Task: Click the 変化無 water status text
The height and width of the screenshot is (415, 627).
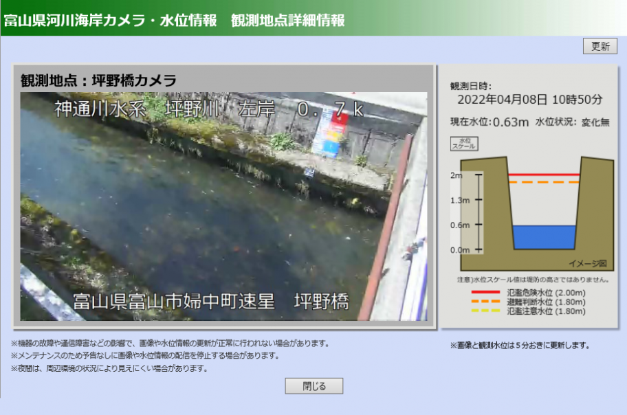Action: click(x=595, y=123)
